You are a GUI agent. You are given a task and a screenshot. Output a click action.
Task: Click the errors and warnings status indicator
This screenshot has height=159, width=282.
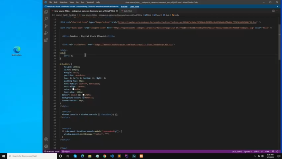66,152
